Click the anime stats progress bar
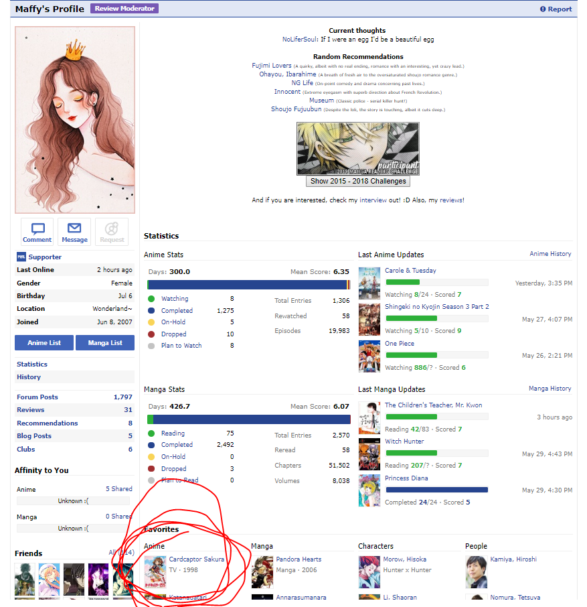 click(247, 285)
